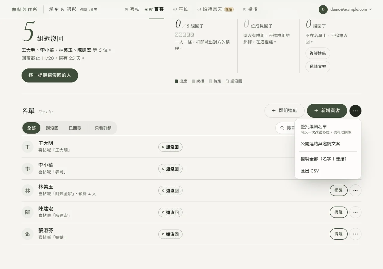
Task: Go to the 01 喜帖 tab
Action: tap(132, 9)
